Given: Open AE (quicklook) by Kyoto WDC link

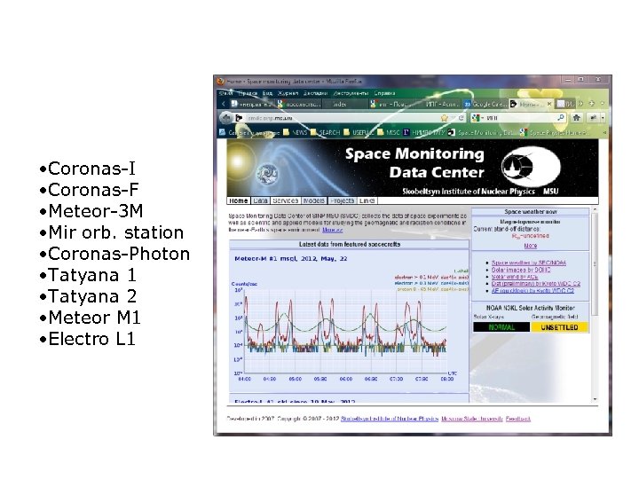Looking at the screenshot, I should pos(532,291).
